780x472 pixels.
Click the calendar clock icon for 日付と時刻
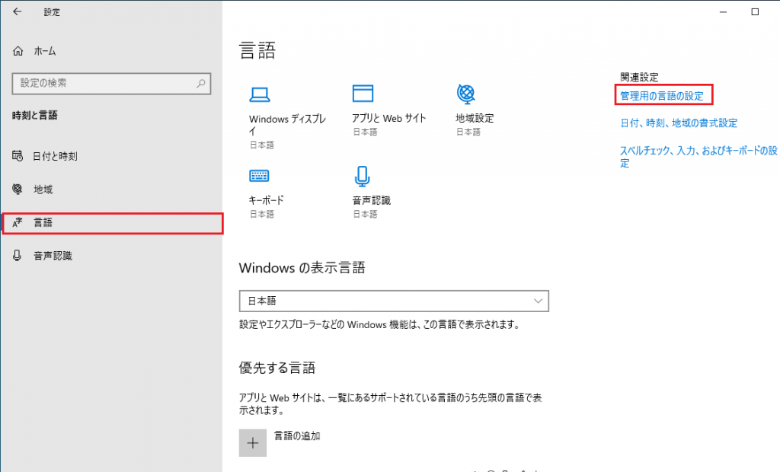(18, 155)
